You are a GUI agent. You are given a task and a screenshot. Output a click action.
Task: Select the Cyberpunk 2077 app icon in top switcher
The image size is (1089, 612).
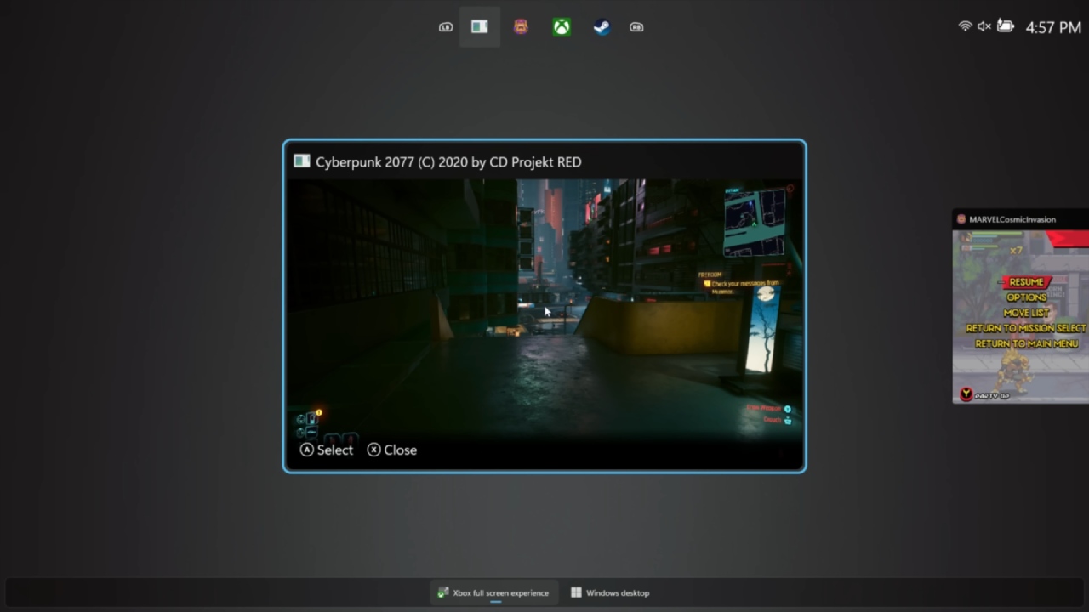[x=480, y=27]
